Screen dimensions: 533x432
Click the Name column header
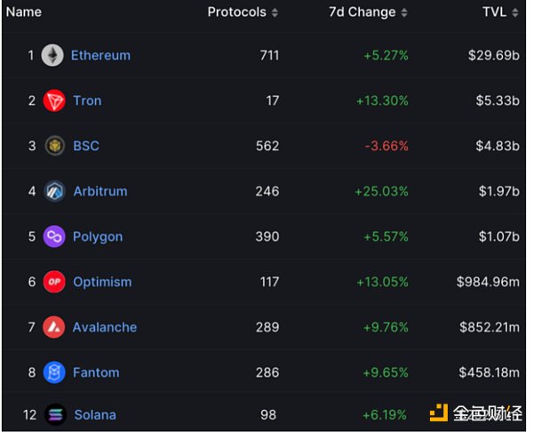pyautogui.click(x=24, y=12)
